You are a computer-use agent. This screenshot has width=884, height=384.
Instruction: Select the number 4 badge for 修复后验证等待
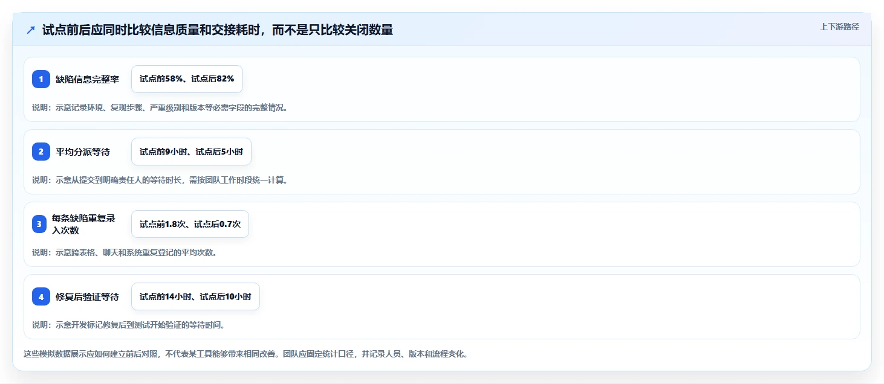pos(41,296)
